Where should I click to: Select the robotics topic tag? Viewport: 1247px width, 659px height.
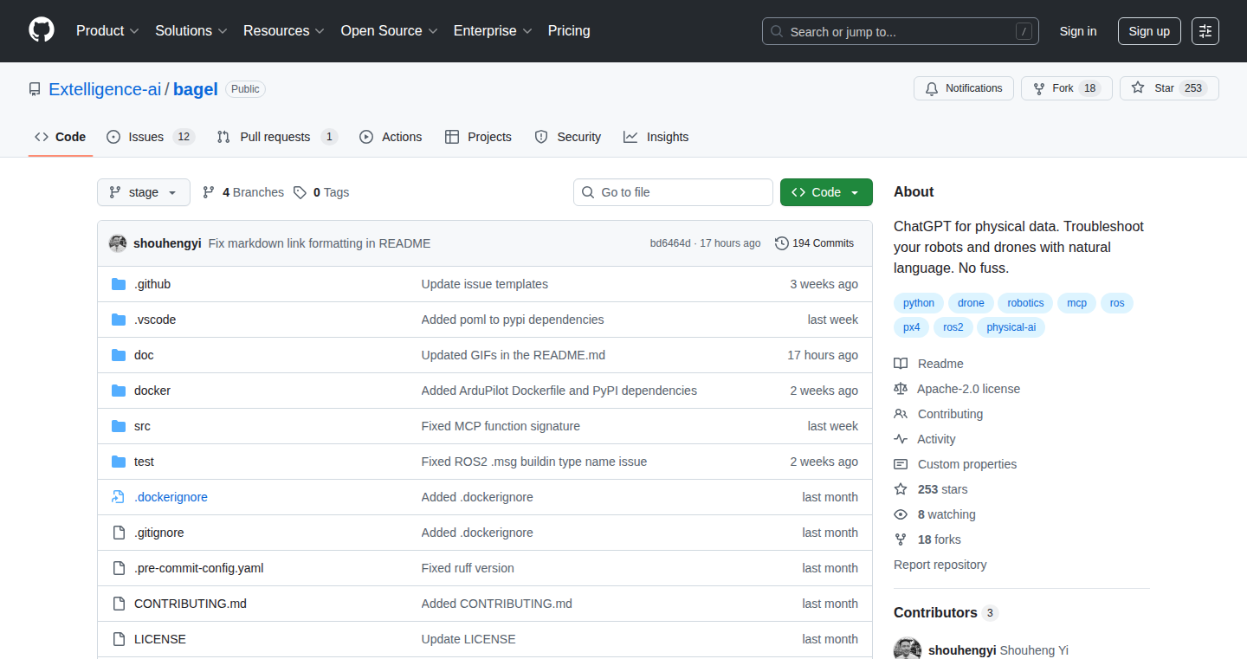(x=1025, y=303)
